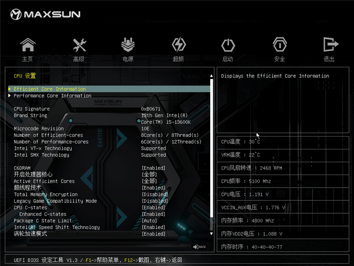
Task: Switch to the 安全 tab label
Action: click(280, 59)
